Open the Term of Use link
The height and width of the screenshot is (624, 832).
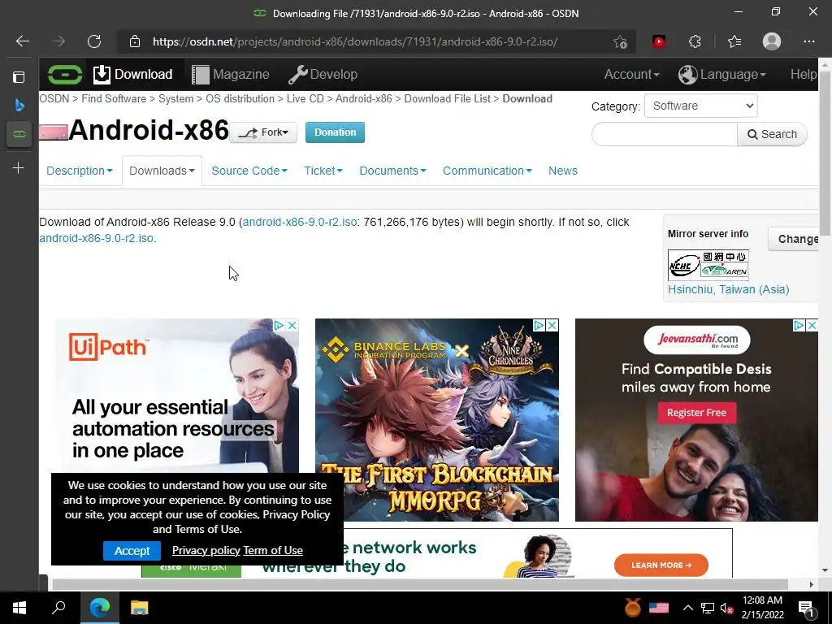(273, 551)
